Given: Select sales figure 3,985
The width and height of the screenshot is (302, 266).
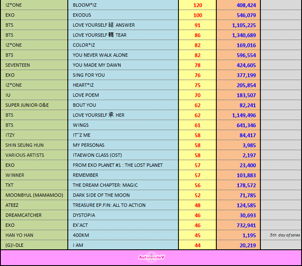Looking at the screenshot, I should 249,146.
